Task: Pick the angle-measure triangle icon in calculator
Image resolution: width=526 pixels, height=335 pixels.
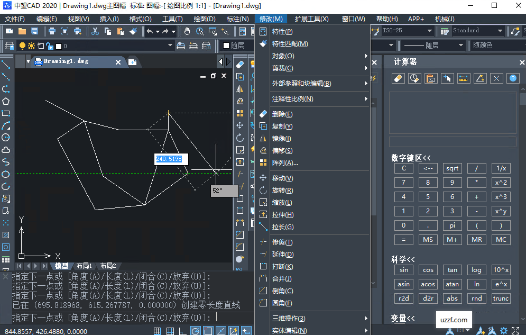Action: 480,78
